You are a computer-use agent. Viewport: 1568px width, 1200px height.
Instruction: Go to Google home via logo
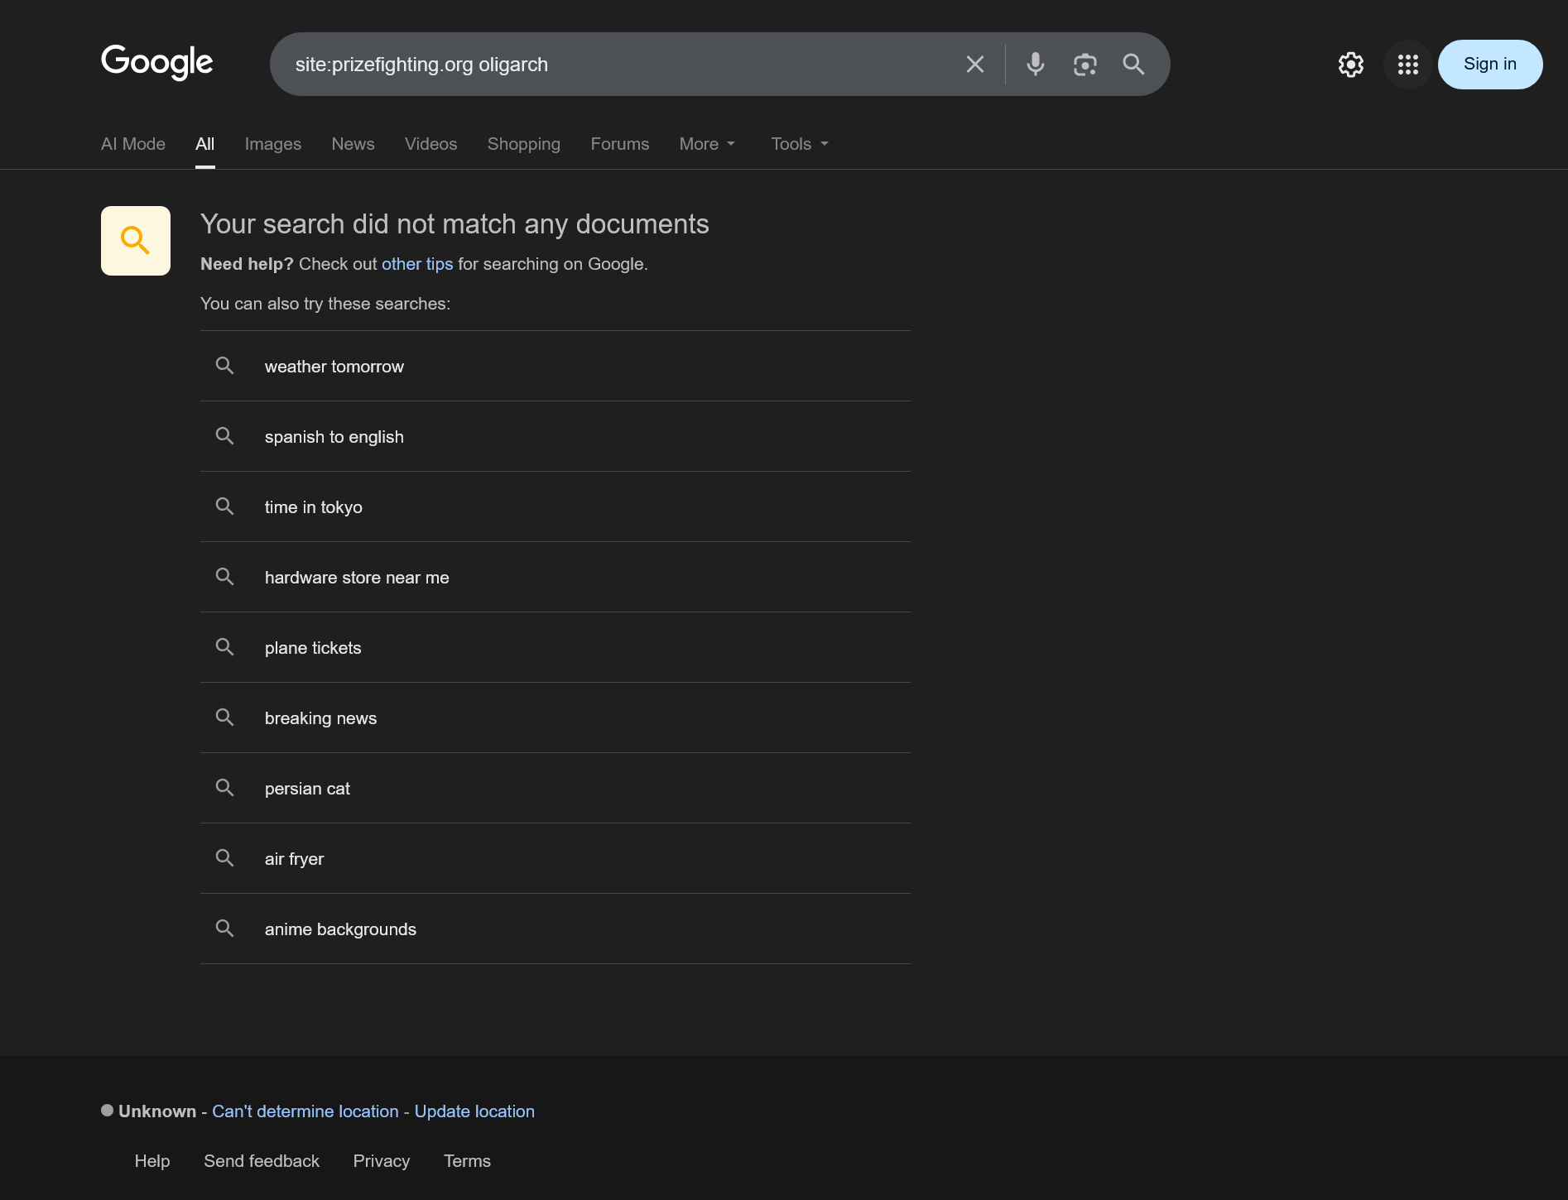click(x=157, y=63)
